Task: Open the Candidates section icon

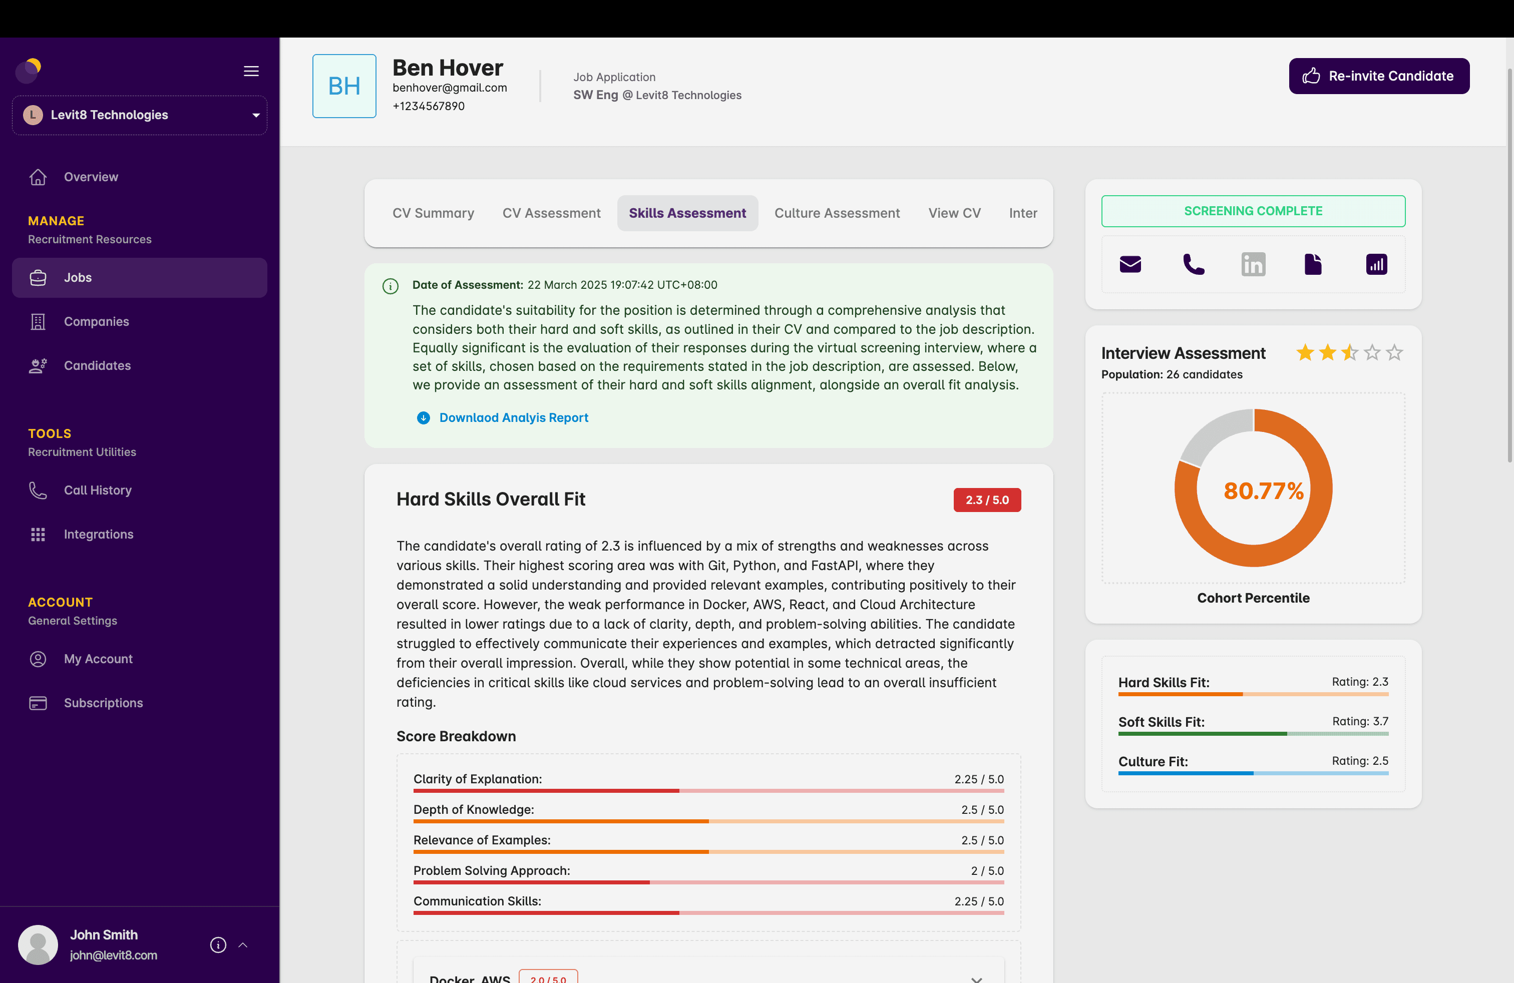Action: [38, 365]
